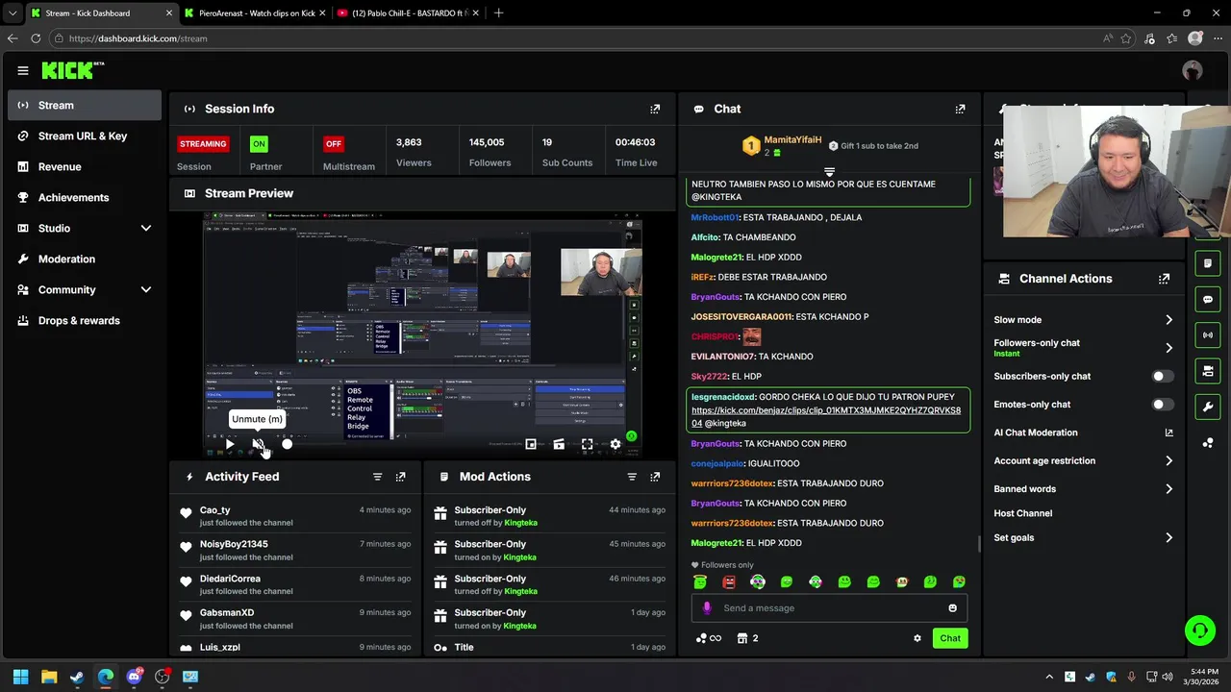
Task: Open the broadcast signal icon in the right sidebar
Action: tap(1208, 334)
